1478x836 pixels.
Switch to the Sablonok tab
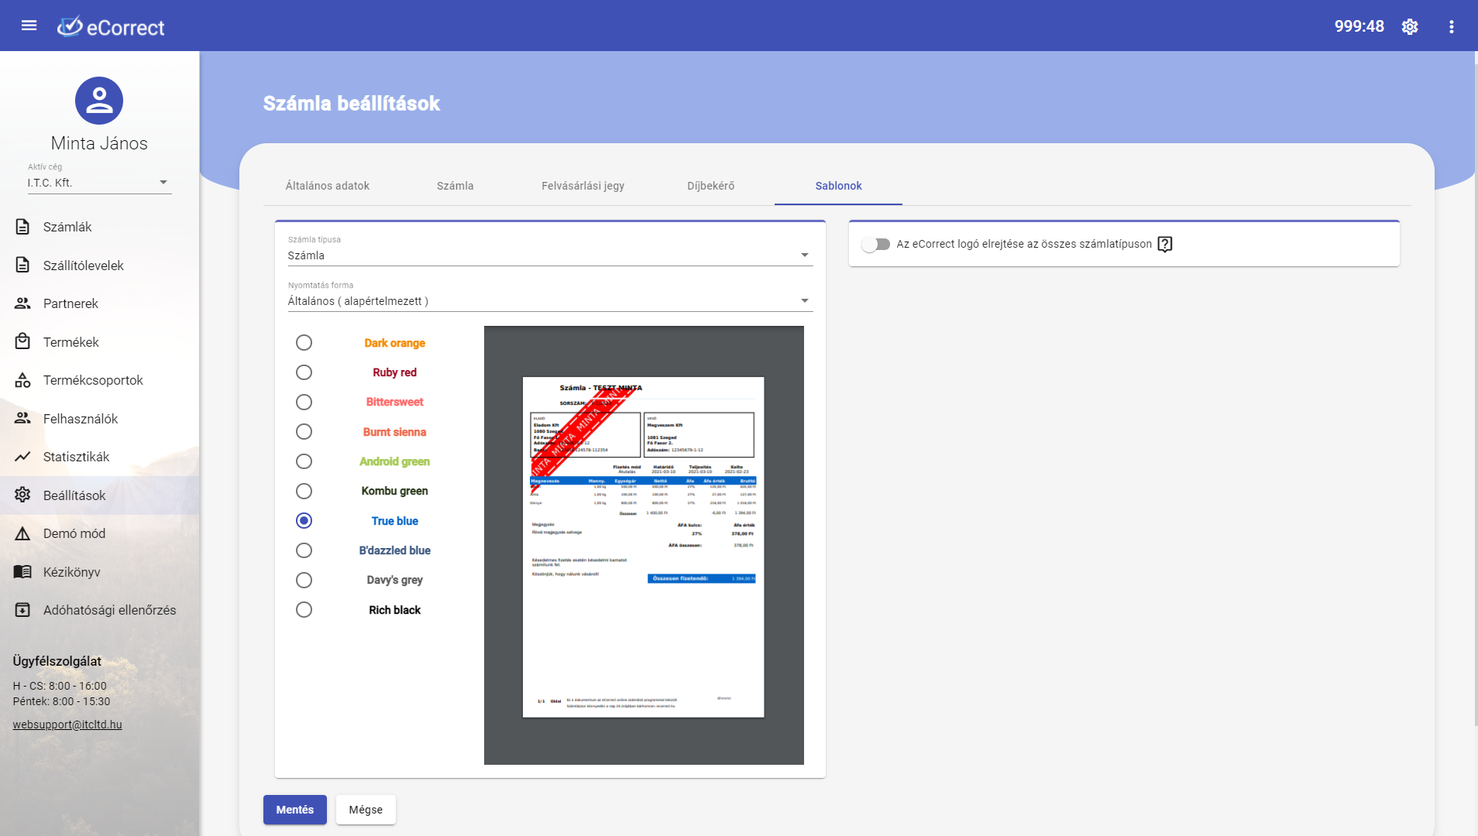[838, 186]
